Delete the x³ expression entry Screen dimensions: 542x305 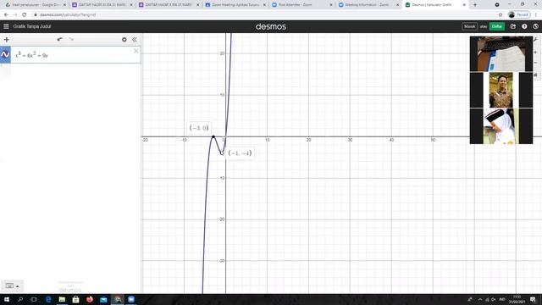136,51
